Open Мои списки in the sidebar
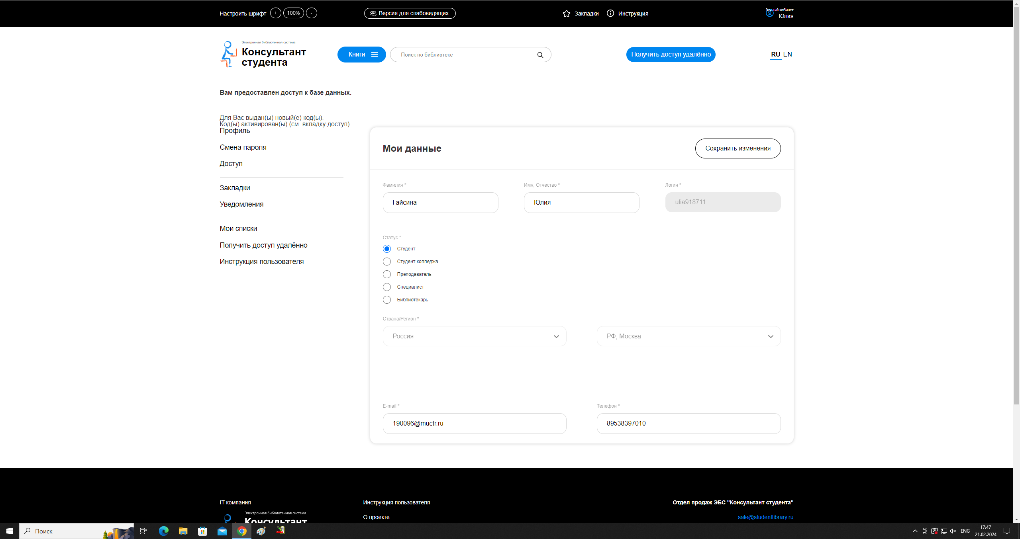The image size is (1020, 539). [238, 228]
